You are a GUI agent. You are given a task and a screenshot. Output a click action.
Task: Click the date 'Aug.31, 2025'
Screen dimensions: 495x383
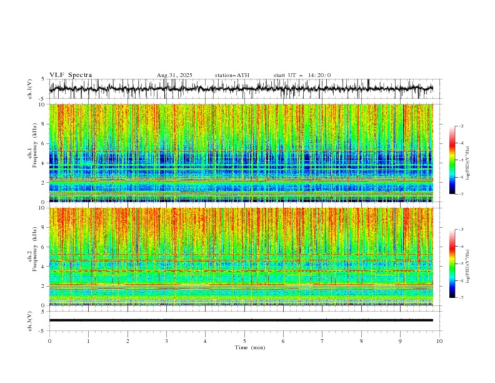[x=174, y=75]
